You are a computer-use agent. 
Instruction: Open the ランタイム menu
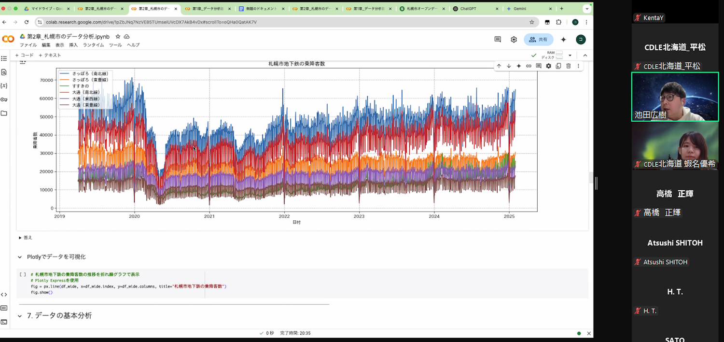(93, 45)
